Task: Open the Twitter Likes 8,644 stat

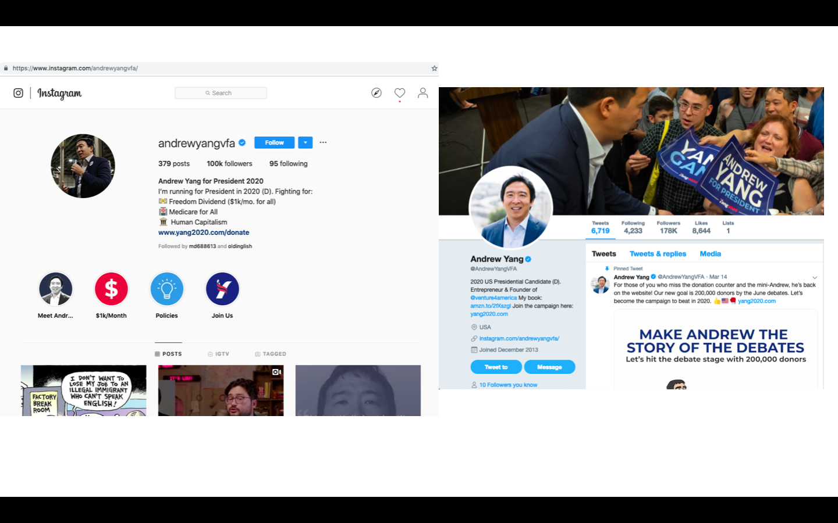Action: [x=701, y=227]
